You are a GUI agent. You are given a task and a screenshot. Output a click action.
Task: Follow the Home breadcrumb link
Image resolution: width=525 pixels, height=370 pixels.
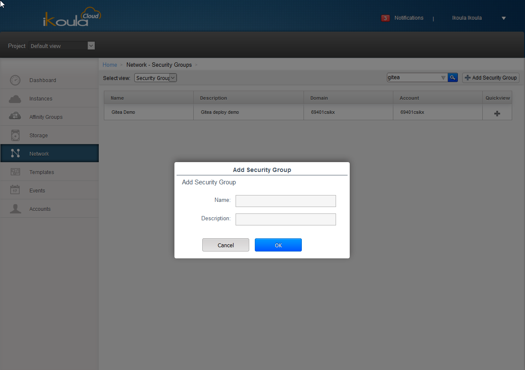click(x=110, y=65)
